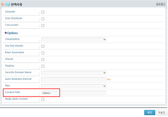
Task: Click the Auto Redeploy Interval label
Action: [x=18, y=79]
